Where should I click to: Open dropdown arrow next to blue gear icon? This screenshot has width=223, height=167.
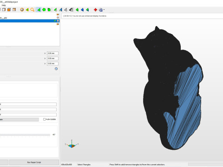(x=104, y=10)
